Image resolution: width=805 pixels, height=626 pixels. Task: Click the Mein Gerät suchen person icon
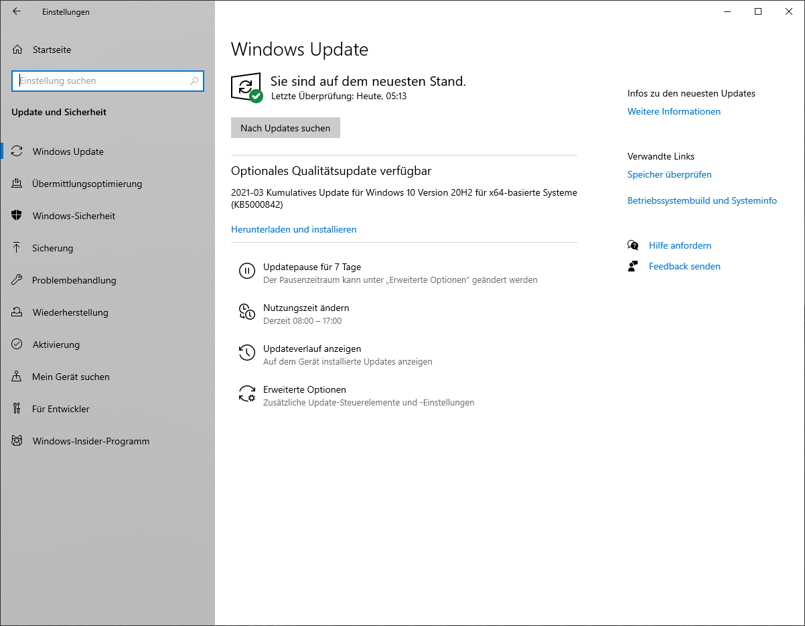point(17,377)
